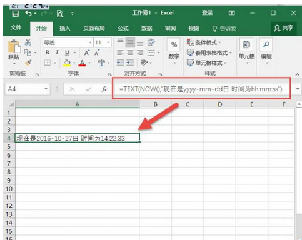Open the Customize Quick Access Toolbar dropdown
Viewport: 302px width, 240px height.
pyautogui.click(x=73, y=14)
